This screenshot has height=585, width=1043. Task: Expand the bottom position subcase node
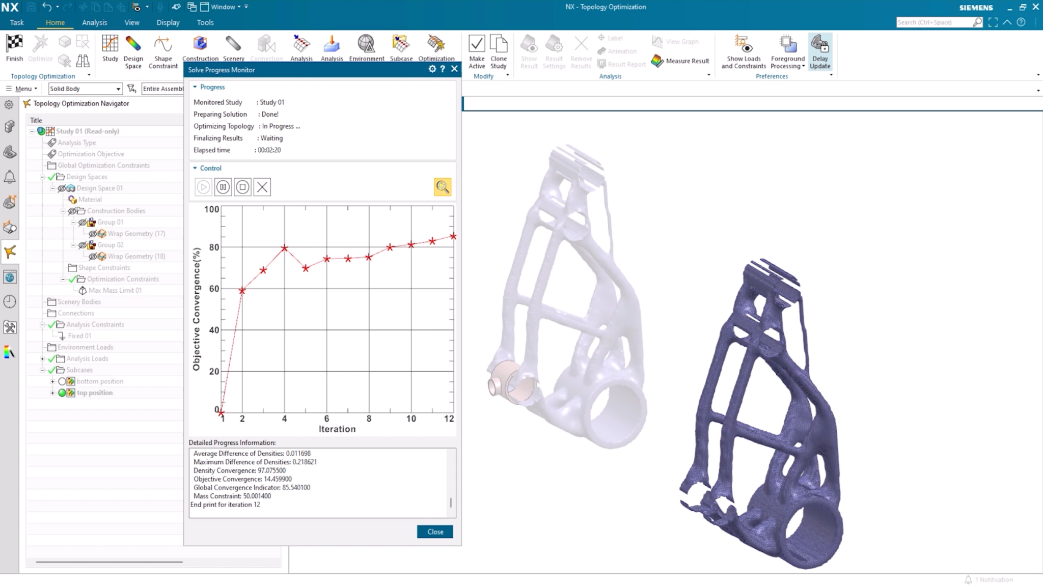point(53,381)
